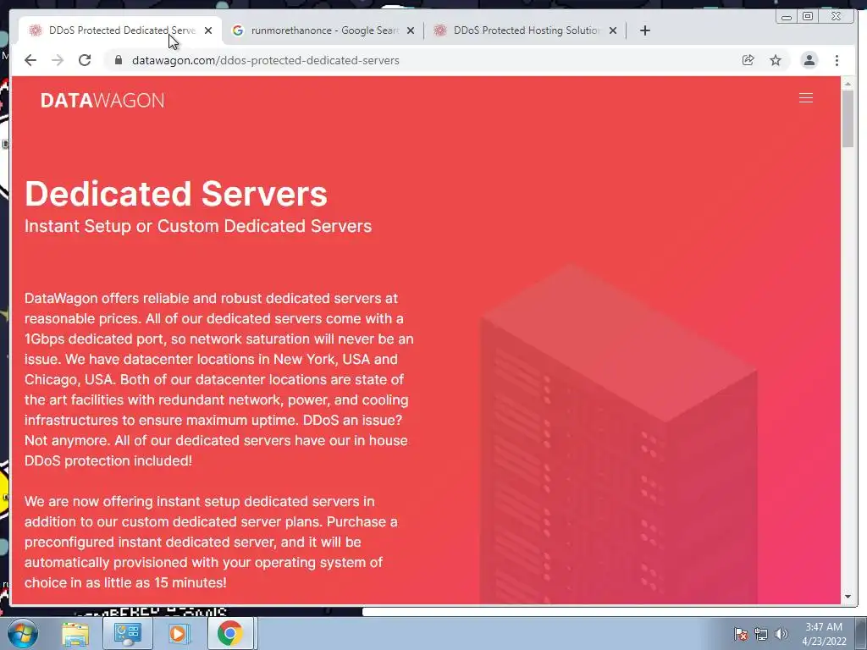Launch Windows Media Player from taskbar
Viewport: 867px width, 650px height.
coord(178,633)
